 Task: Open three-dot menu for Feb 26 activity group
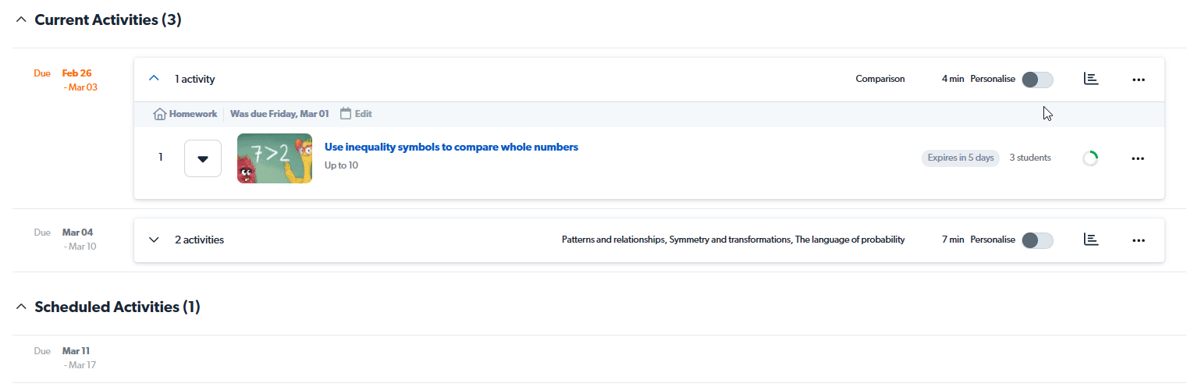coord(1138,80)
